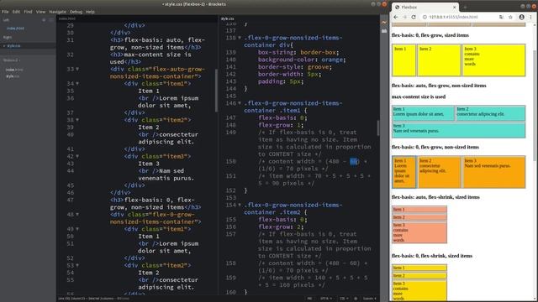
Task: Collapse code fold at line 42
Action: coord(77,156)
